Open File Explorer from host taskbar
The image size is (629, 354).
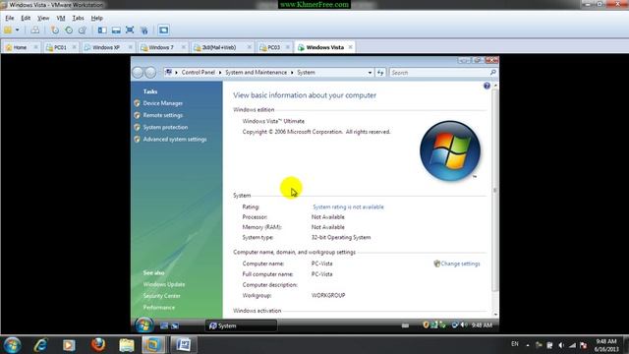tap(127, 345)
